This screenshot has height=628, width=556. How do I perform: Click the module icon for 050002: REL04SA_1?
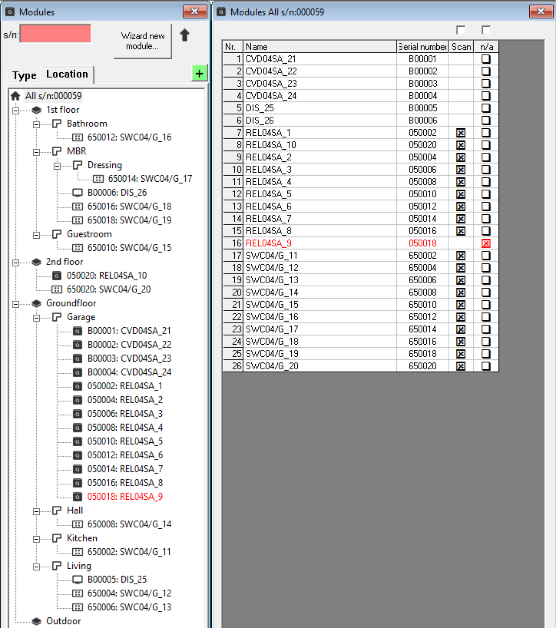78,386
